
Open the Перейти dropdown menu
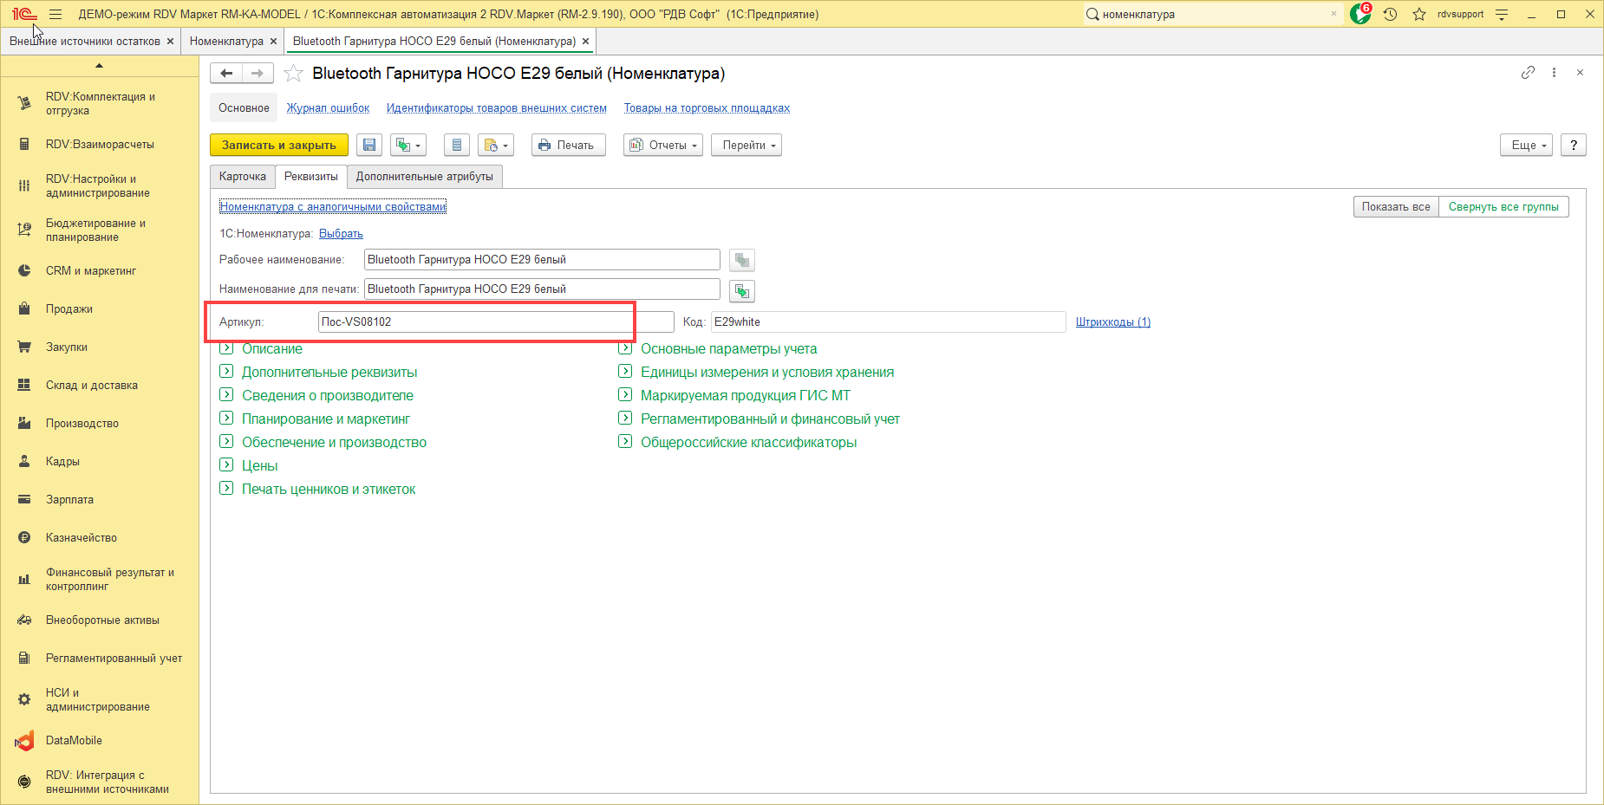[x=746, y=146]
